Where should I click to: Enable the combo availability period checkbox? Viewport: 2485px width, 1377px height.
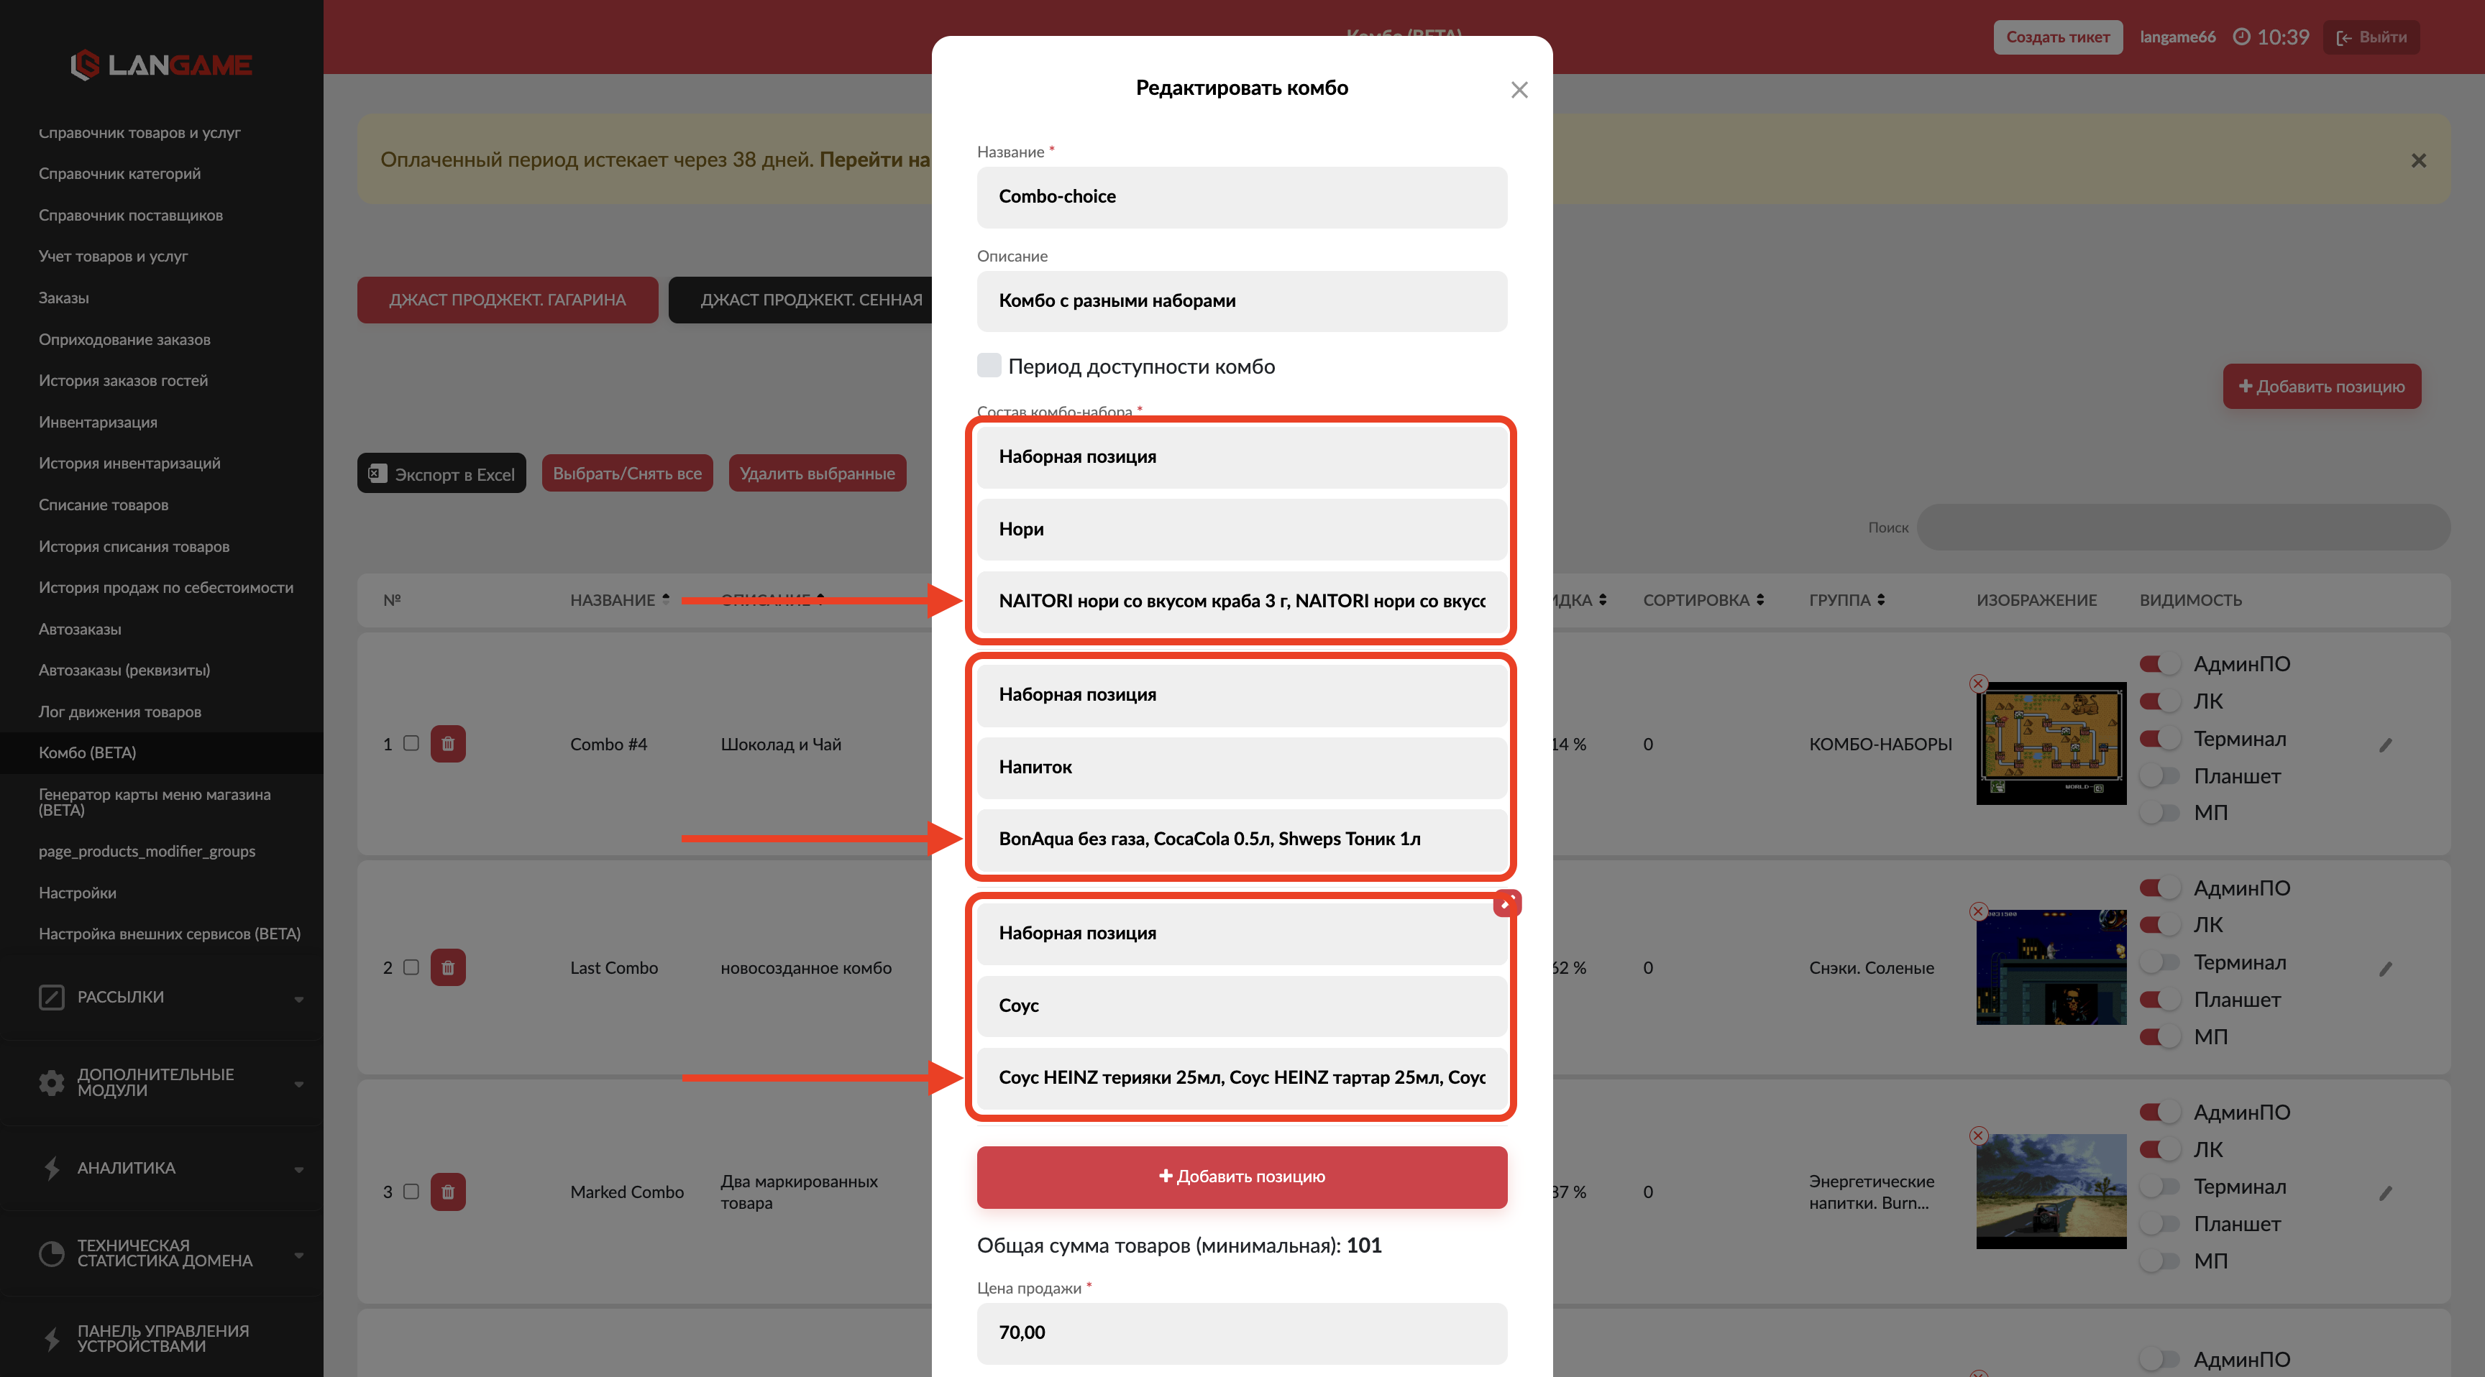point(989,366)
